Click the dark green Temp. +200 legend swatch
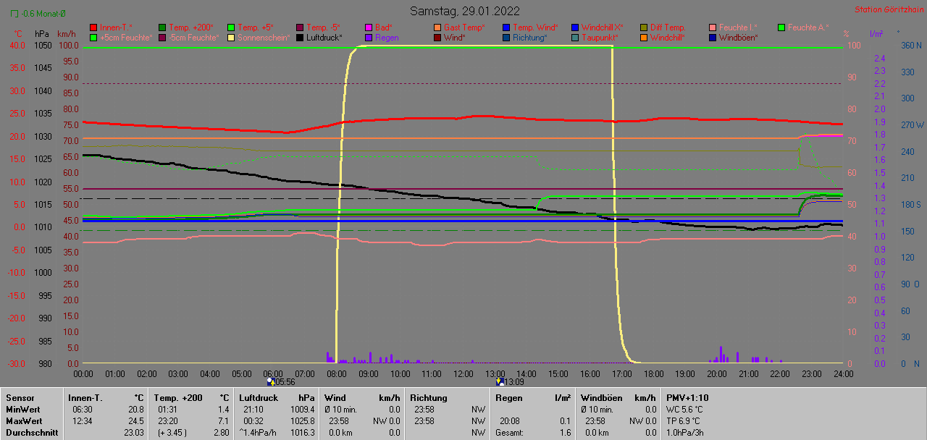 [162, 27]
